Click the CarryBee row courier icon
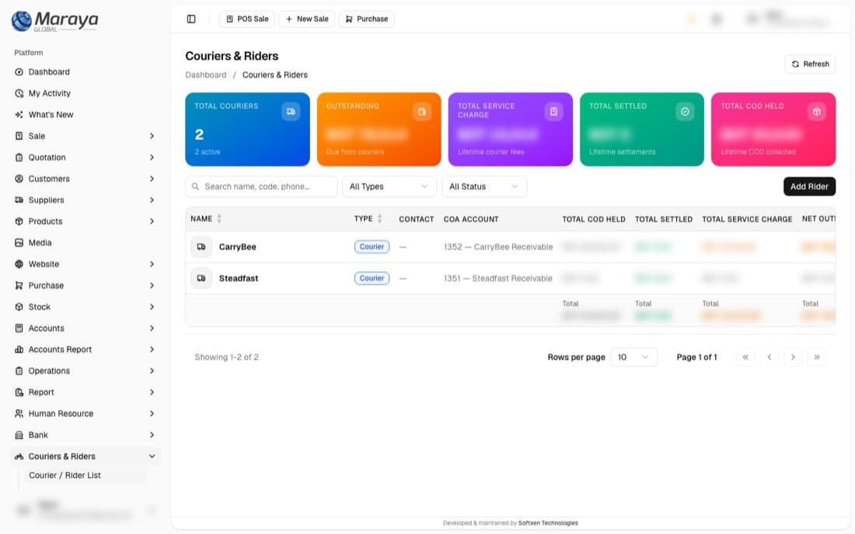Screen dimensions: 855x534 tap(201, 246)
